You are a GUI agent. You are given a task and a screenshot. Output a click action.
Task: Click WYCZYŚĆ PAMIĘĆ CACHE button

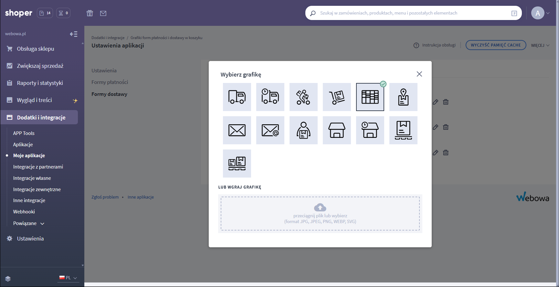click(x=496, y=45)
